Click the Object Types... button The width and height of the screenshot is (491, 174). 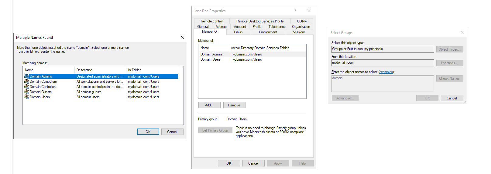449,49
